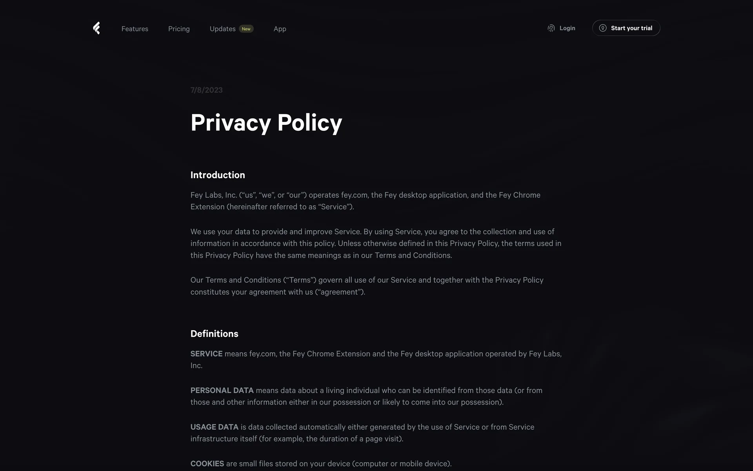Open the Updates nav item
Image resolution: width=753 pixels, height=471 pixels.
tap(222, 29)
